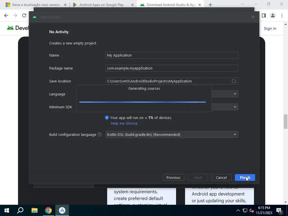The width and height of the screenshot is (288, 216).
Task: Click the muted volume tray icon
Action: [x=251, y=210]
